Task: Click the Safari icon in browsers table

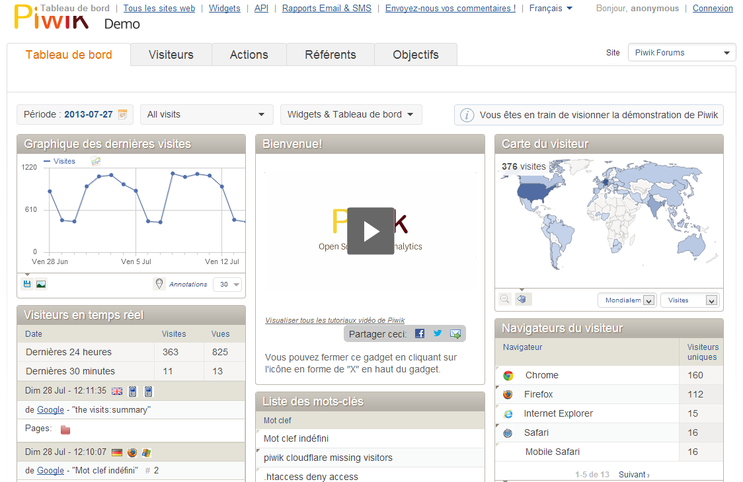Action: point(508,432)
